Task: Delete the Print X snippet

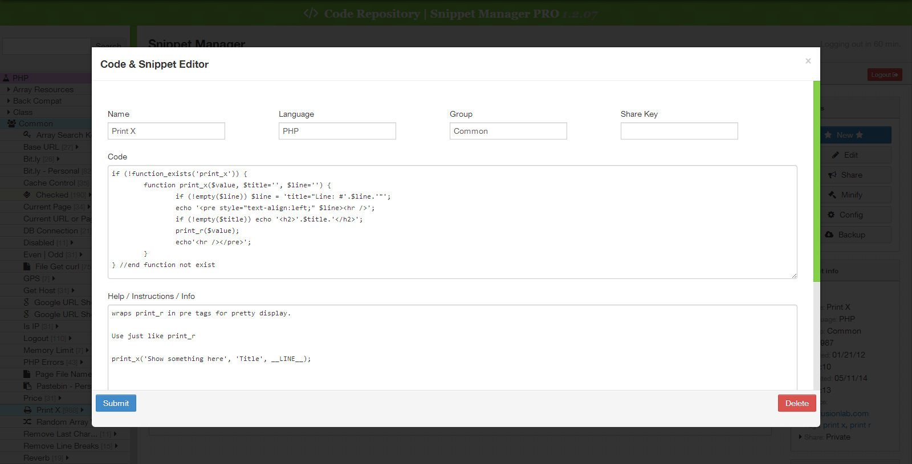Action: (796, 403)
